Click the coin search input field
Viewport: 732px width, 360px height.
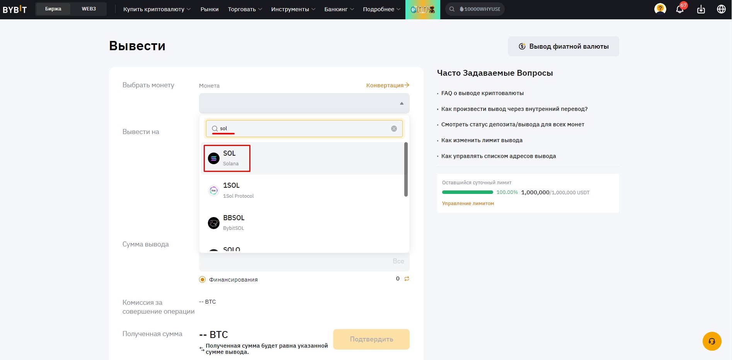[x=304, y=129]
